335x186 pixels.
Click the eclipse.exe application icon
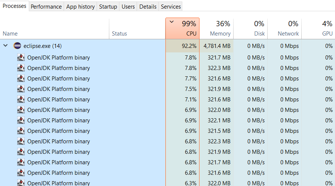[x=17, y=46]
